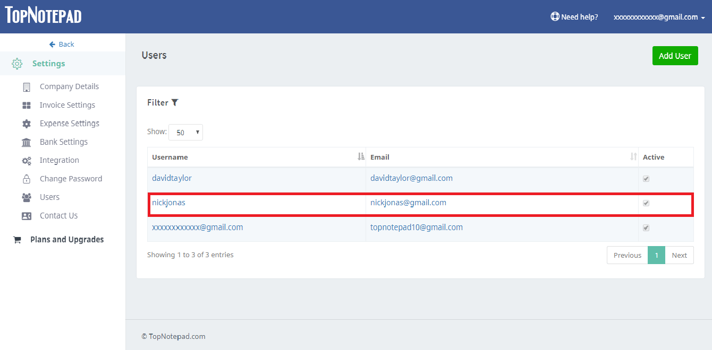
Task: Click the Invoice Settings grid icon
Action: (27, 106)
